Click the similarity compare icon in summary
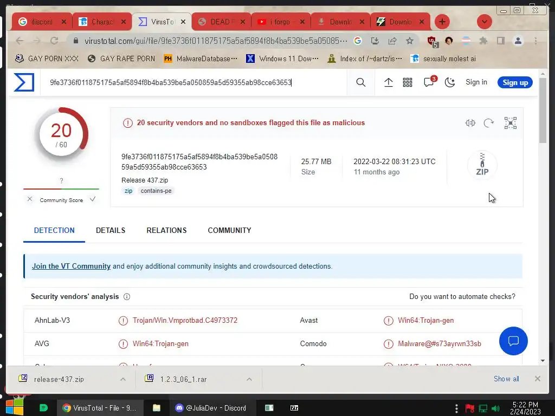Screen dimensions: 555x416 470,123
